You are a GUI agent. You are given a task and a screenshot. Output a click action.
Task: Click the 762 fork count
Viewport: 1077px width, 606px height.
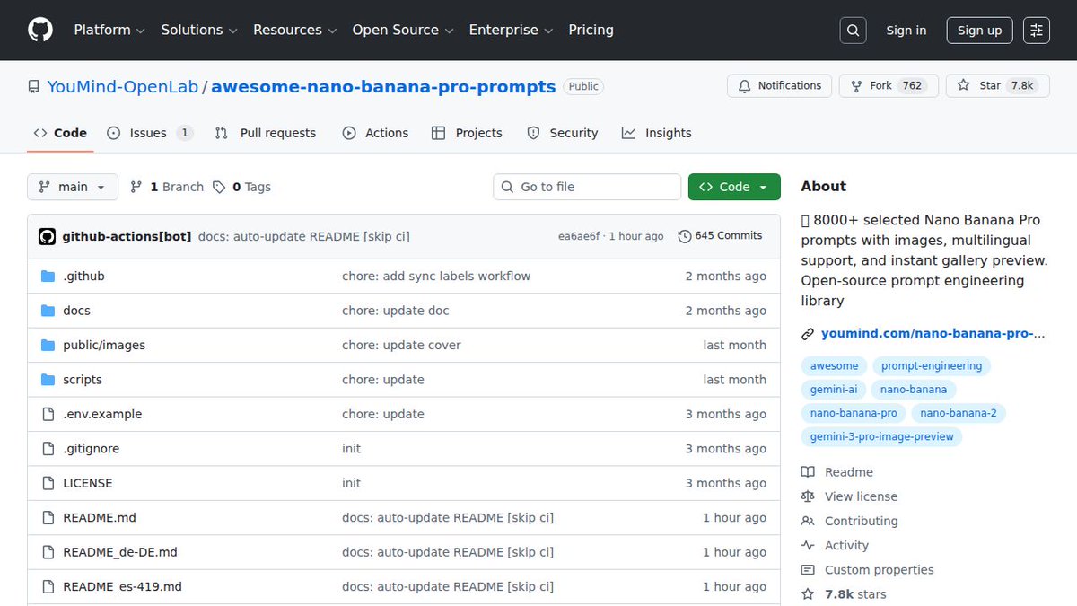click(x=913, y=86)
